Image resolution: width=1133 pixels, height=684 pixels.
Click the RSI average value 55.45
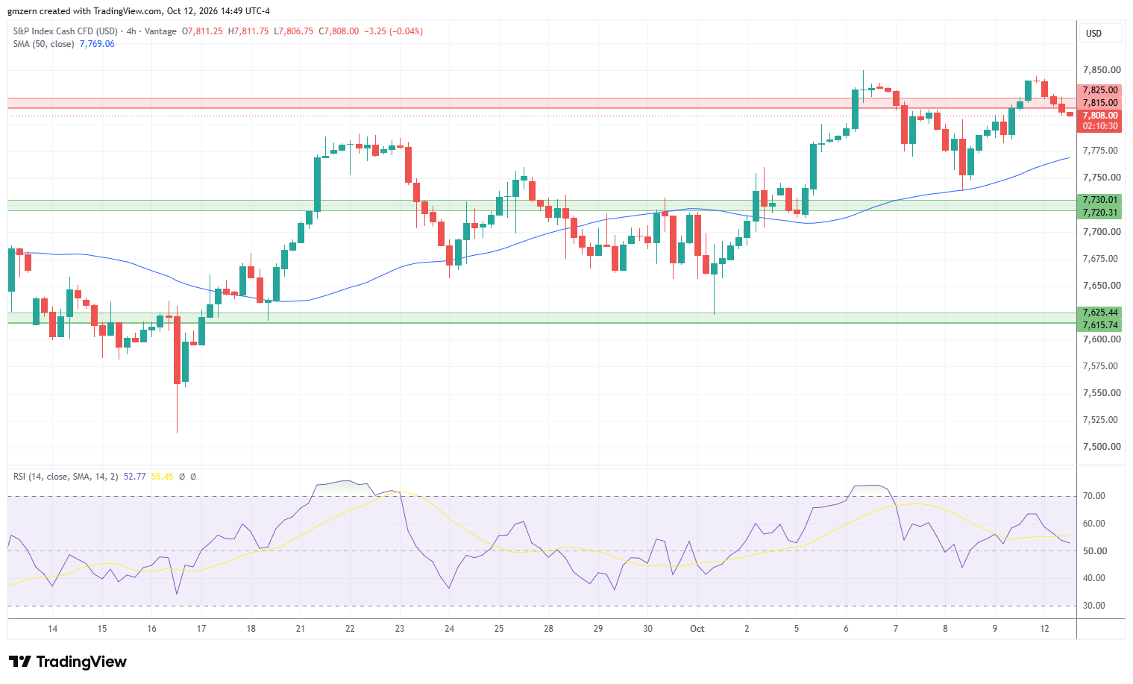pos(162,477)
